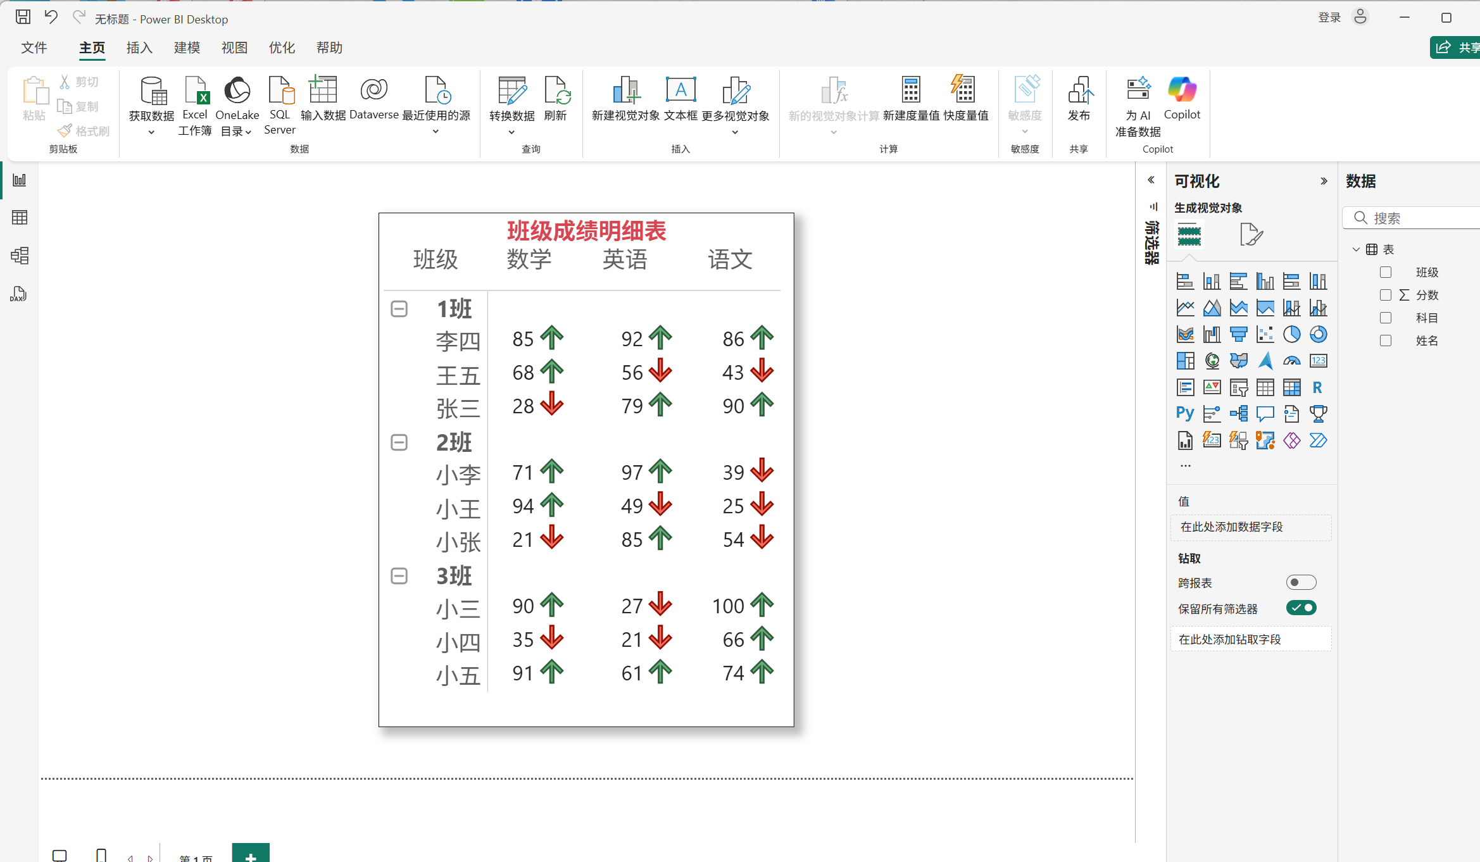Screen dimensions: 1480x862
Task: Collapse the 表 tree node in Data pane
Action: coord(1356,249)
